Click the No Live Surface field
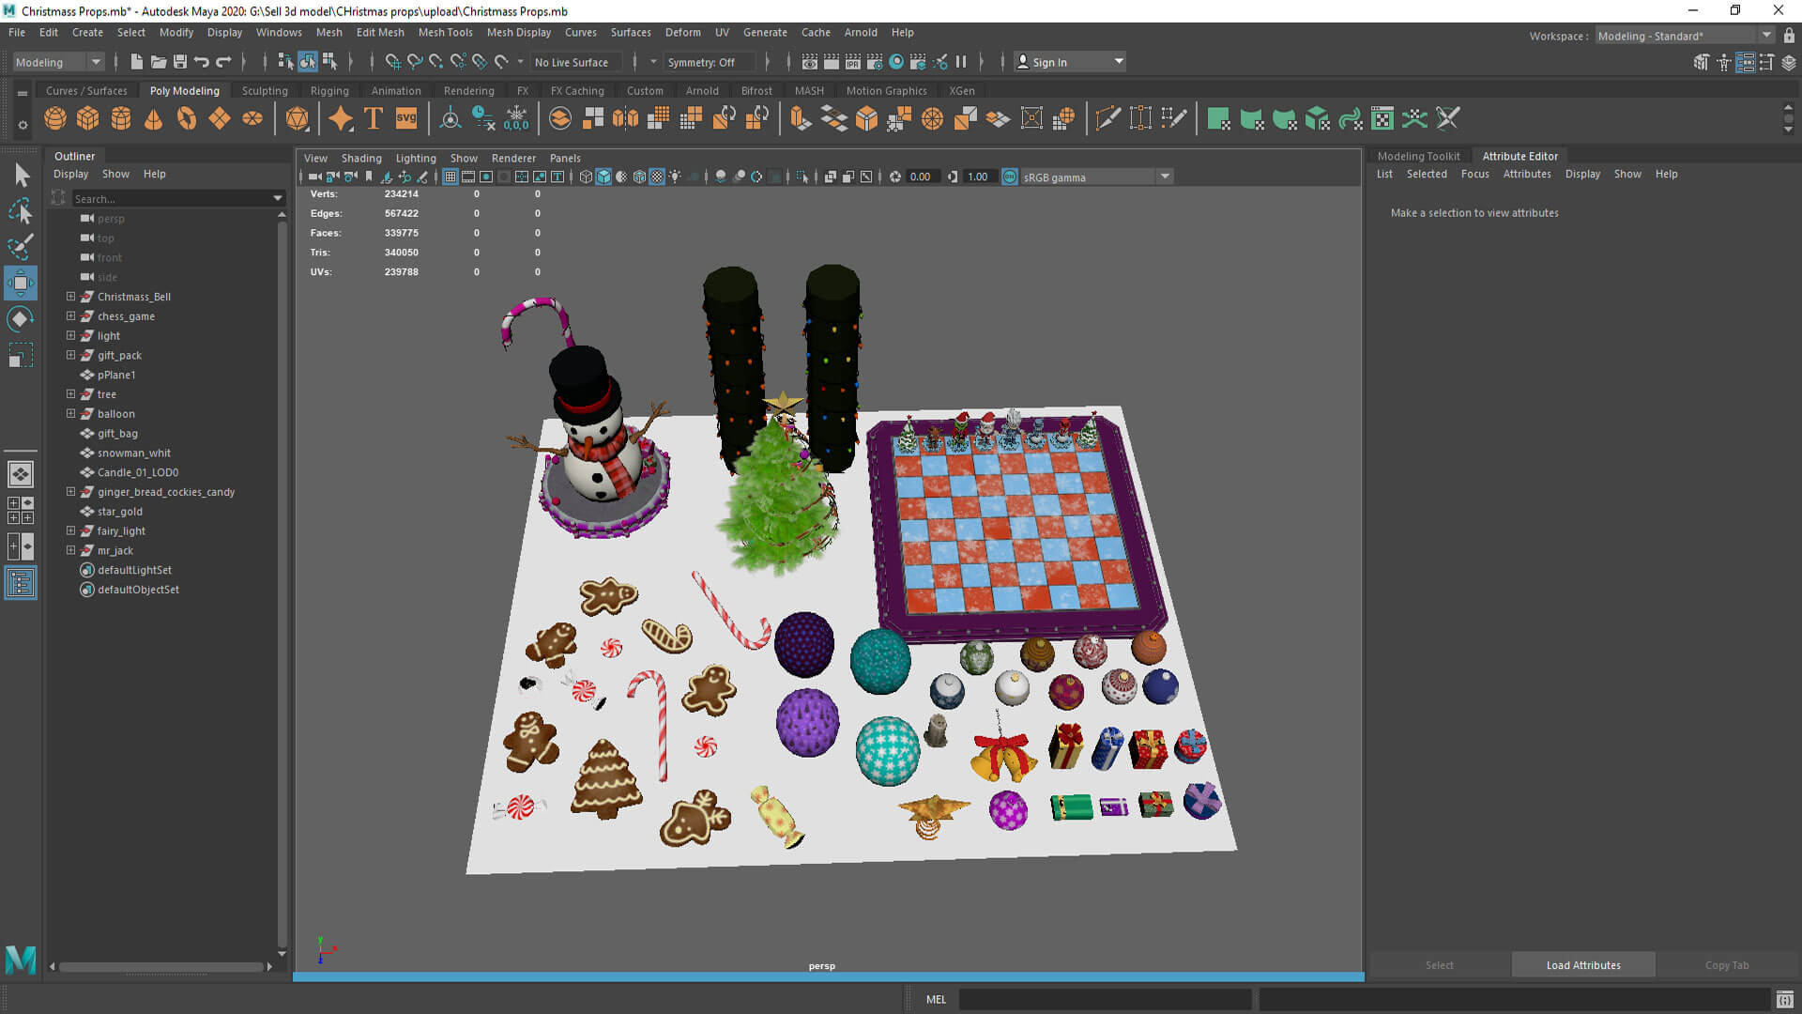The height and width of the screenshot is (1014, 1802). tap(575, 62)
